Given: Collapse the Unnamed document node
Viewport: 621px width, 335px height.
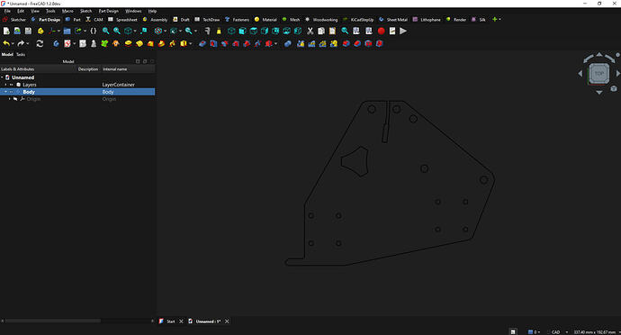Looking at the screenshot, I should pyautogui.click(x=2, y=77).
